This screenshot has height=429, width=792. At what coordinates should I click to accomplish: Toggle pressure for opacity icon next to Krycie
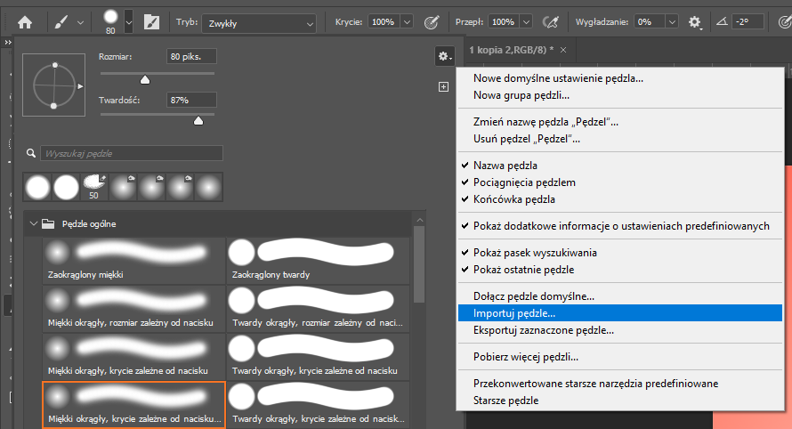pos(432,20)
